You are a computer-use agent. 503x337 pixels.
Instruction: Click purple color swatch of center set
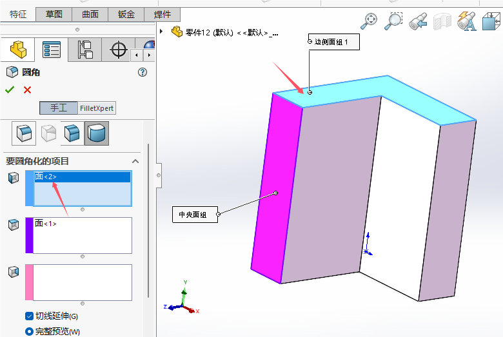pyautogui.click(x=29, y=235)
